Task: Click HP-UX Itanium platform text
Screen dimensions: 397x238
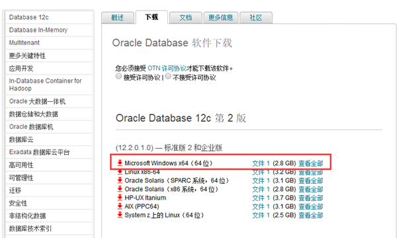Action: pyautogui.click(x=146, y=198)
